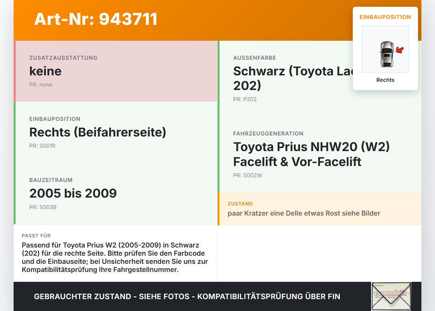Click the FAHRZEUGGENERATION label

pos(268,133)
